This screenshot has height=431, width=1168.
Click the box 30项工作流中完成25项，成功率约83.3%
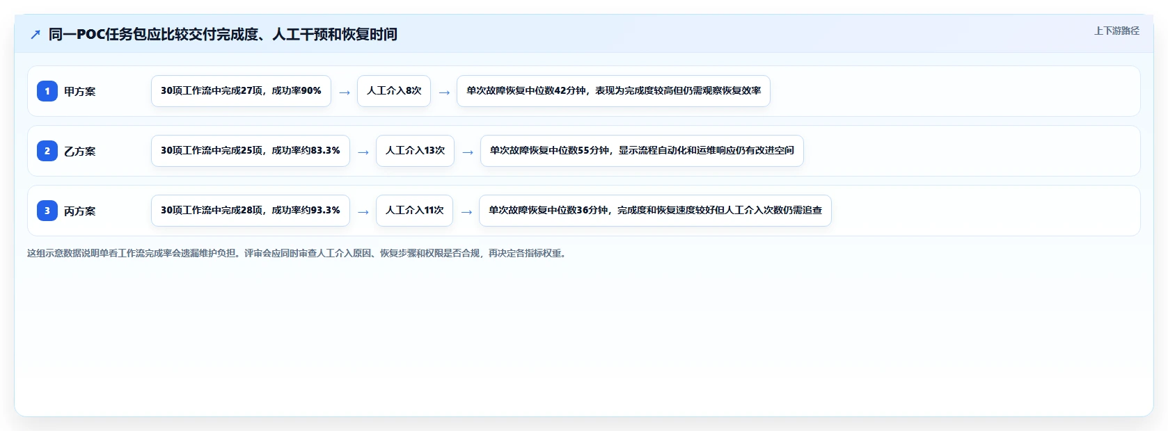[251, 151]
